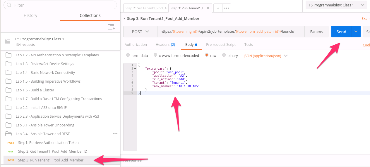370x167 pixels.
Task: Click the Lab 1.6 Build a Cluster folder icon
Action: pyautogui.click(x=8, y=90)
